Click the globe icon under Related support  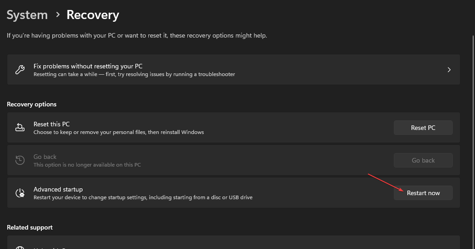[x=20, y=247]
